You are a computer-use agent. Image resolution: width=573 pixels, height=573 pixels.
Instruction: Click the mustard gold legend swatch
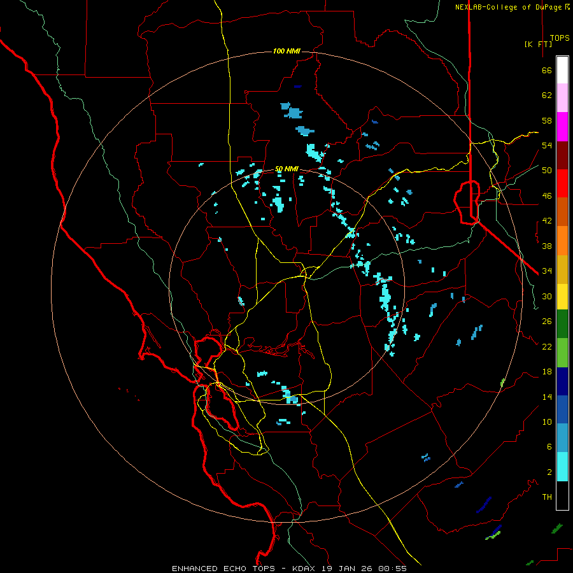[562, 269]
